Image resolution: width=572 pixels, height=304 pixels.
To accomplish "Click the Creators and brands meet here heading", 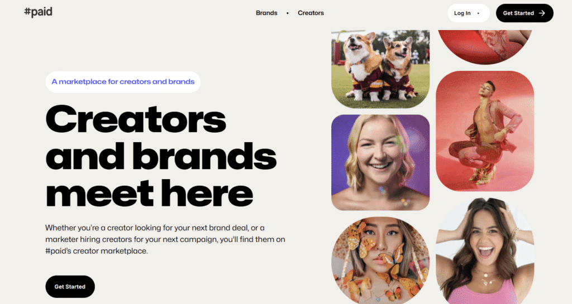I will 161,156.
